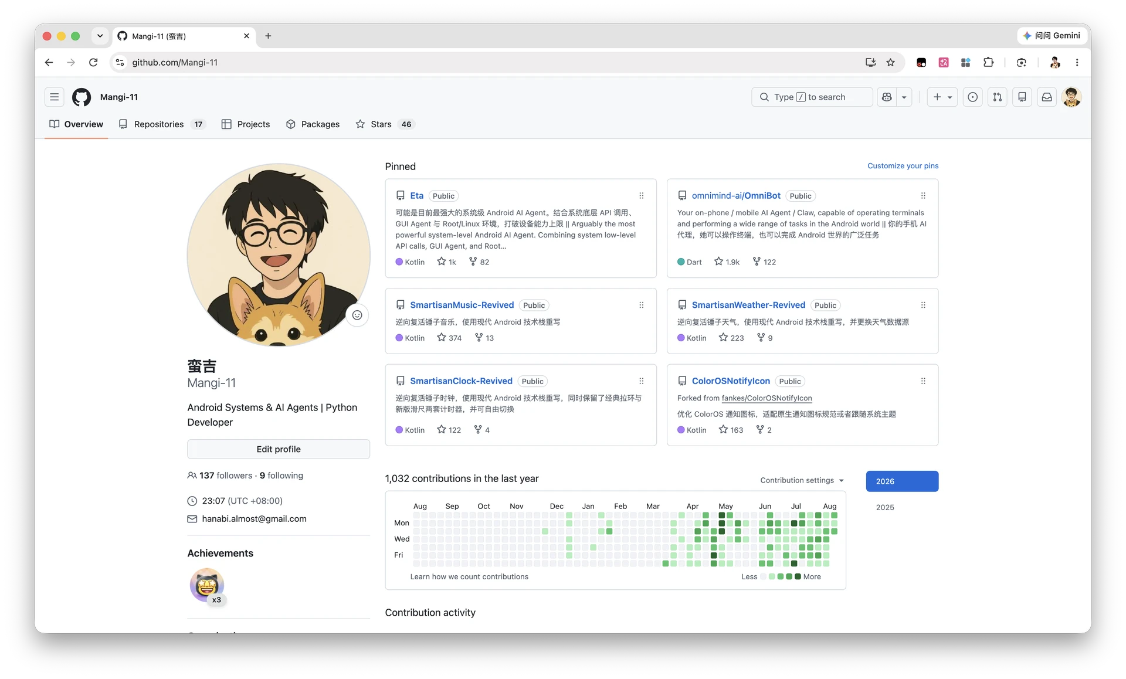Screen dimensions: 1126x679
Task: Open the Stars tab
Action: click(x=385, y=124)
